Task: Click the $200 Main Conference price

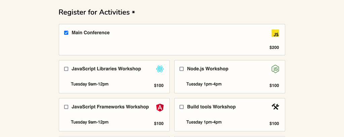Action: [x=274, y=48]
